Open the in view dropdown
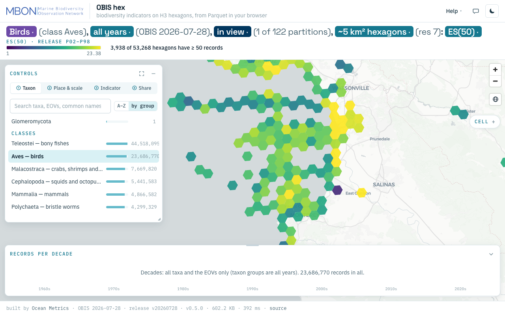This screenshot has width=505, height=315. click(232, 32)
